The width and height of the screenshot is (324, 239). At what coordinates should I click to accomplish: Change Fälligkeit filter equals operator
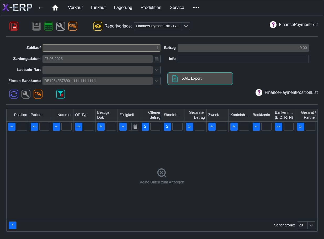(123, 127)
